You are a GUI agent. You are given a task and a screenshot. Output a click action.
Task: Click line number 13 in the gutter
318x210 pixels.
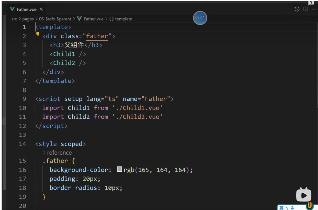(x=22, y=135)
